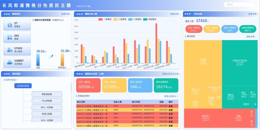
Task: Click the 核心居民 person icon
Action: click(x=9, y=50)
